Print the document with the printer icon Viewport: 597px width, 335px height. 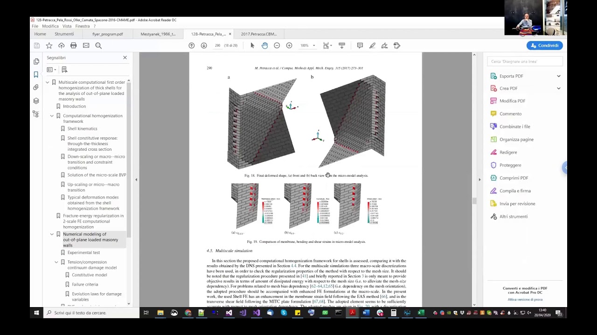[73, 46]
